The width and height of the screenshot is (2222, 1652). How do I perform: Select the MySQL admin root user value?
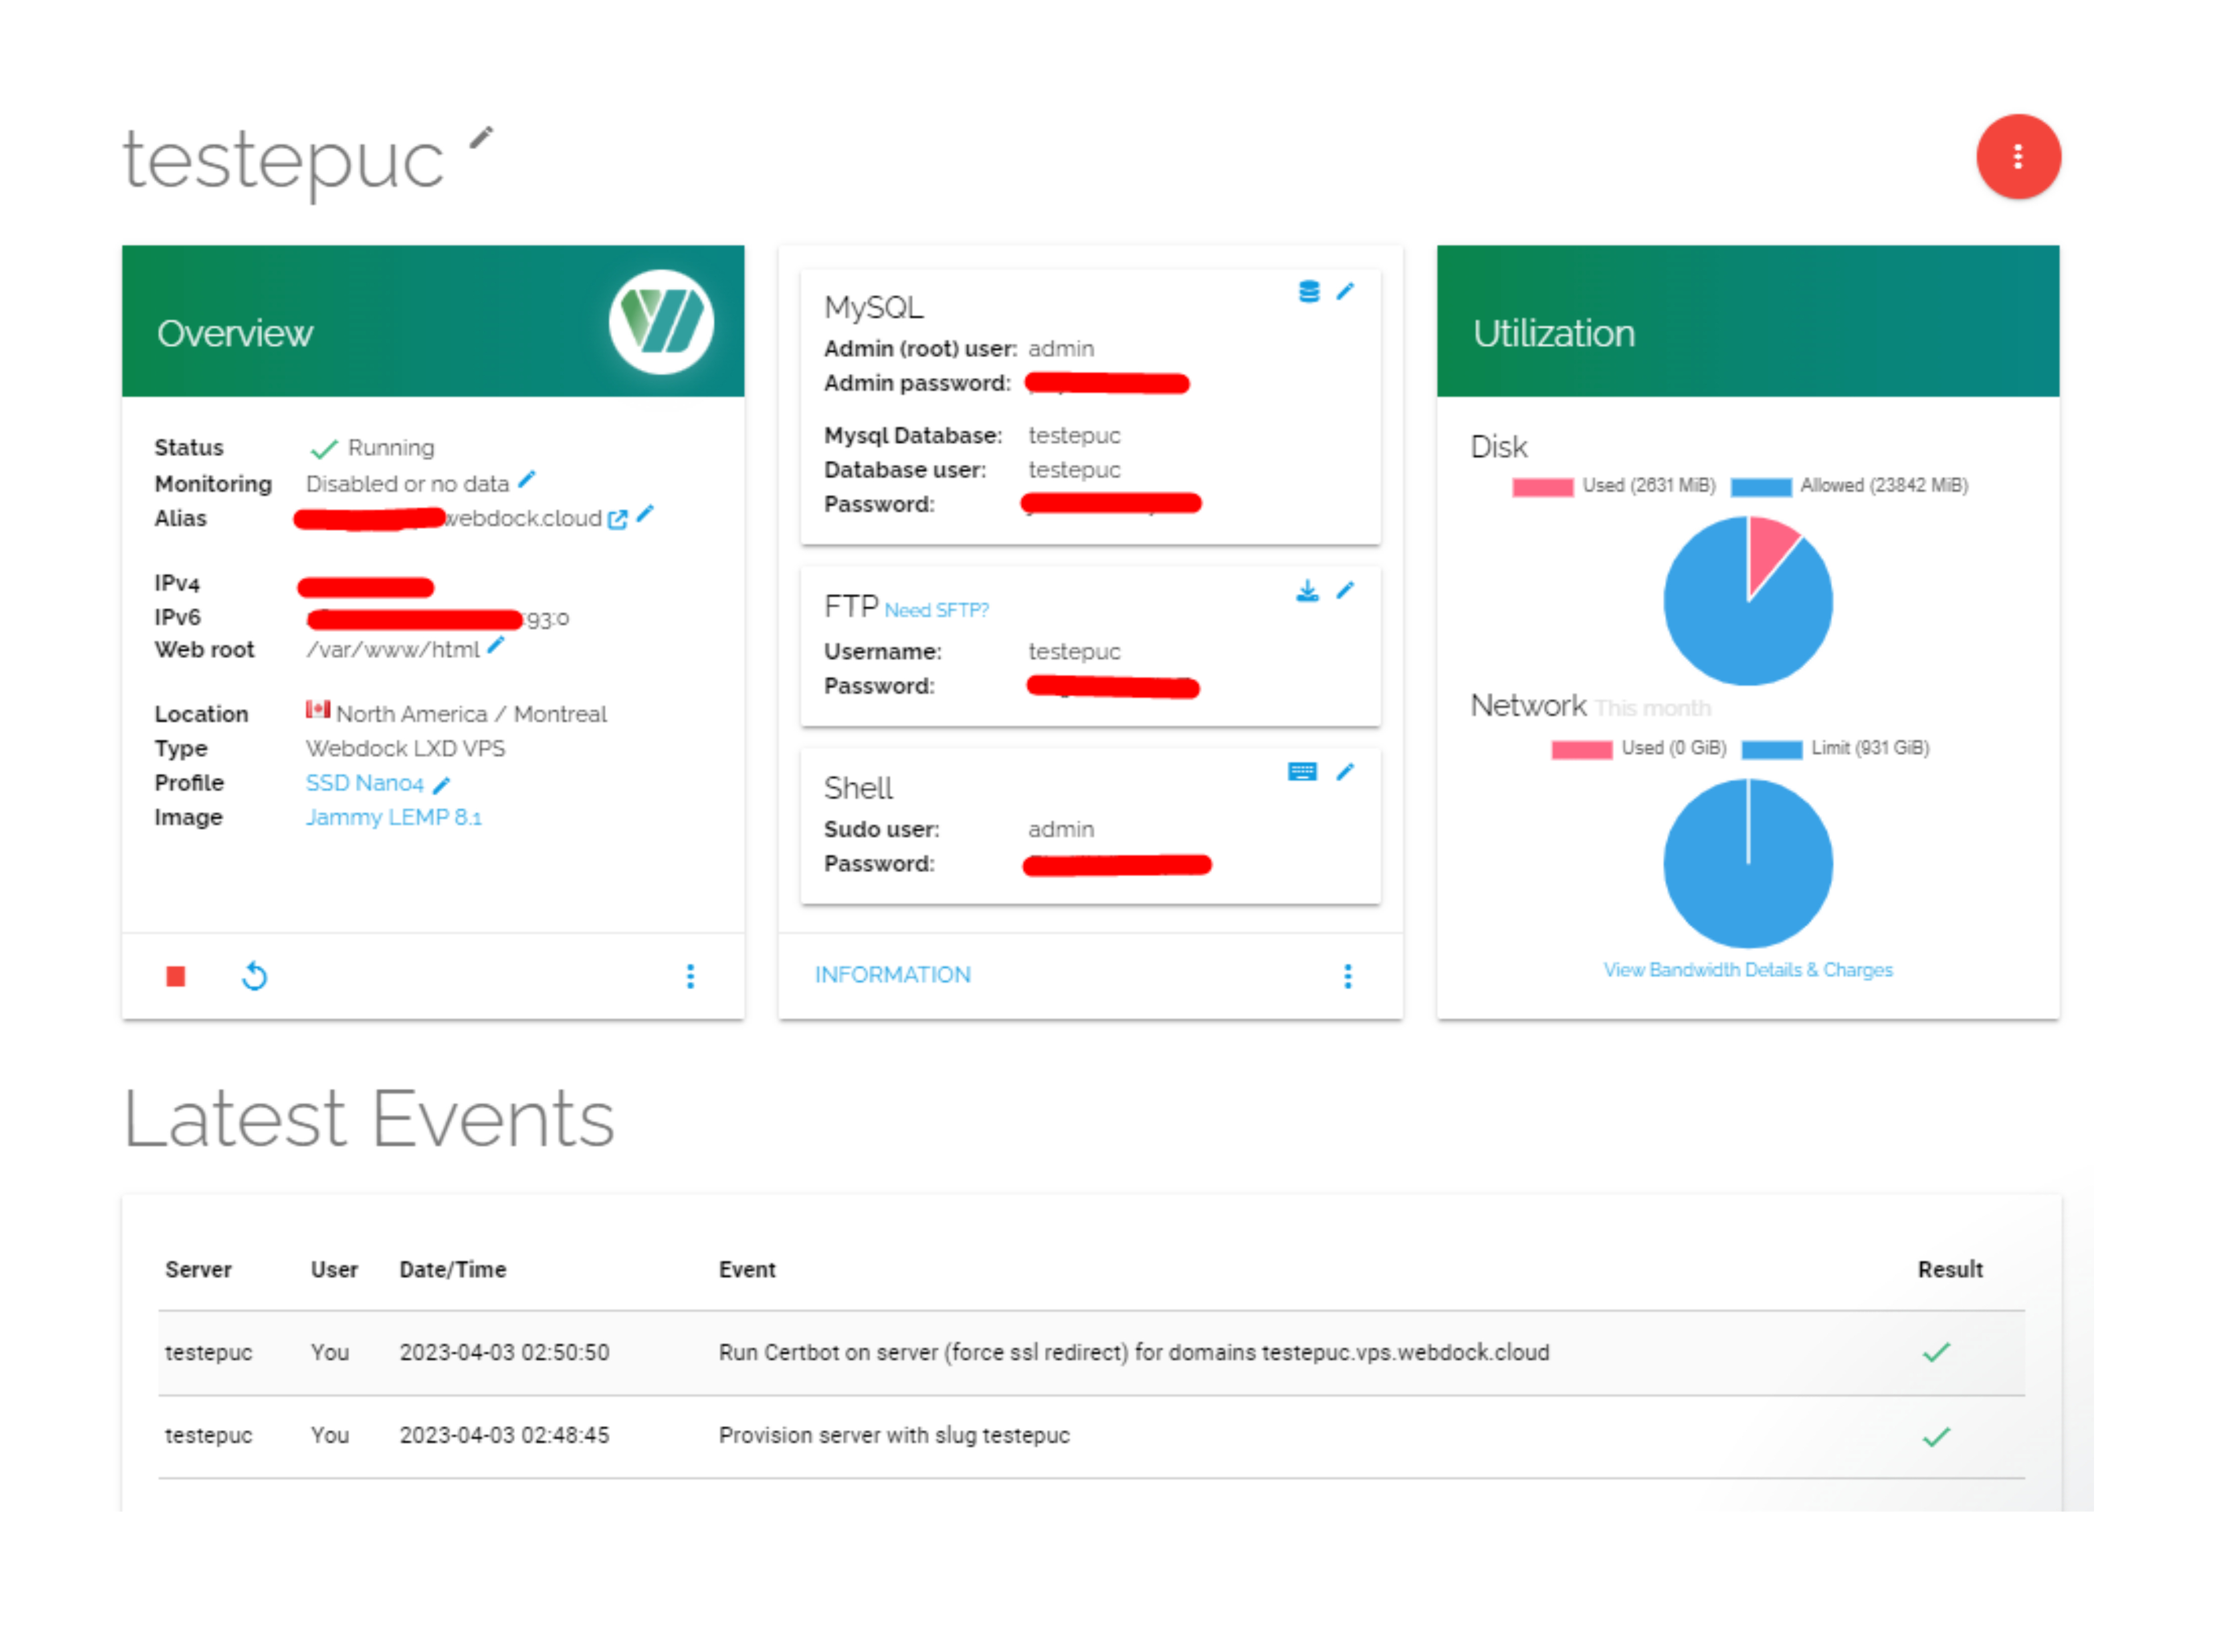1060,349
